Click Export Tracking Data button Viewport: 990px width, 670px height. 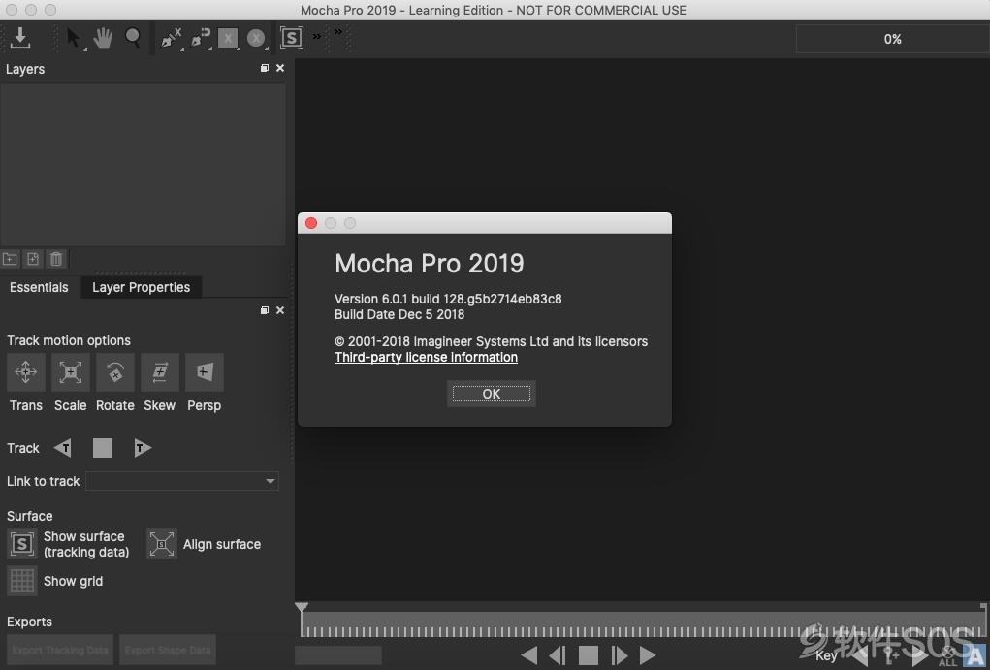61,650
